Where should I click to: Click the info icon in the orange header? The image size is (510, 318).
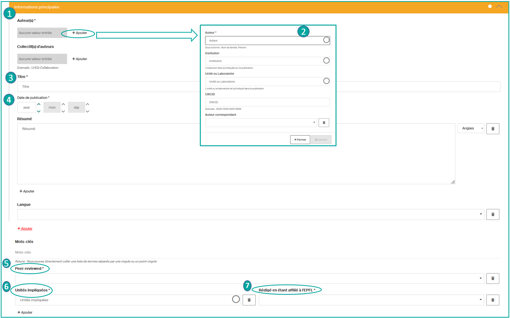490,6
